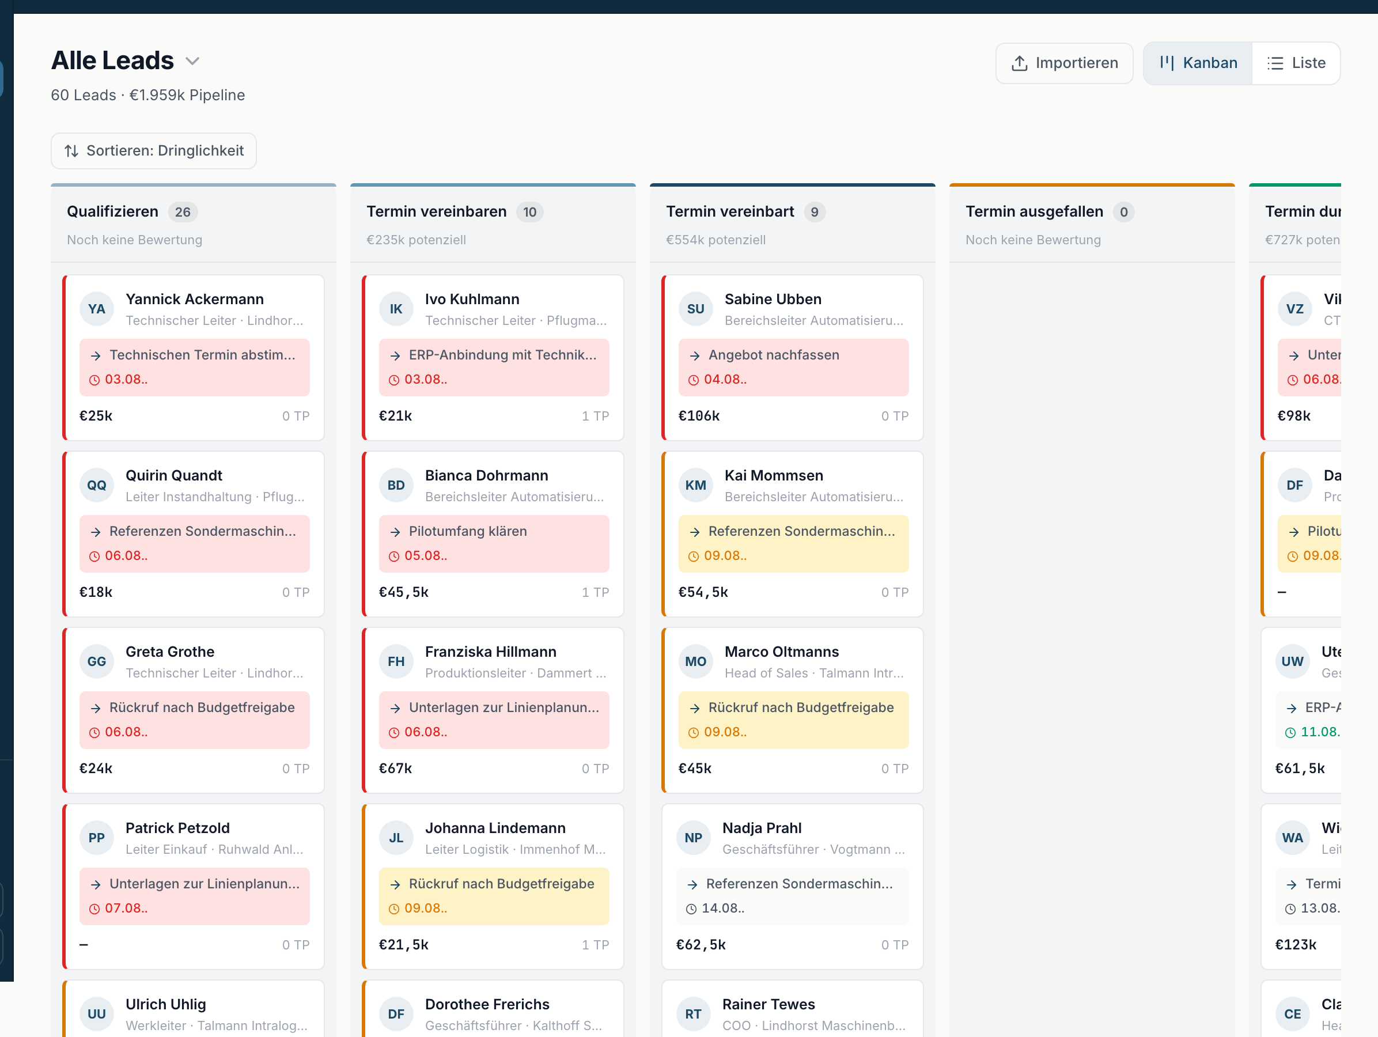Click the clock icon on Patrick Petzold's 07.08 due date
Viewport: 1378px width, 1037px height.
[94, 909]
